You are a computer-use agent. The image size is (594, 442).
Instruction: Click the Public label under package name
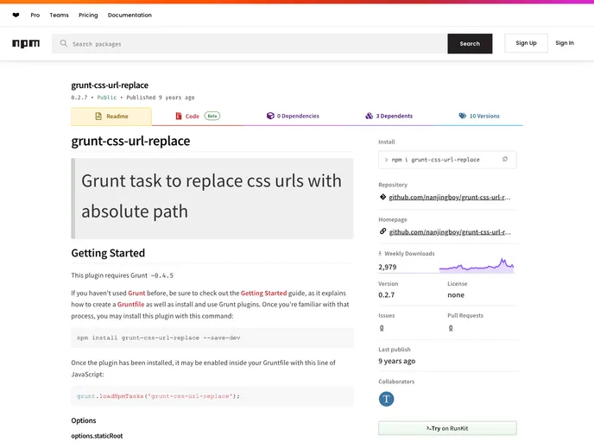point(107,98)
